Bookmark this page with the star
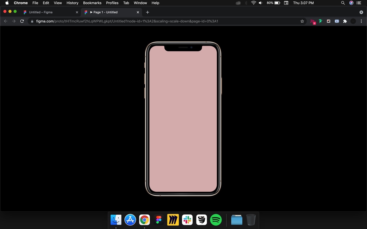The width and height of the screenshot is (367, 229). 302,21
